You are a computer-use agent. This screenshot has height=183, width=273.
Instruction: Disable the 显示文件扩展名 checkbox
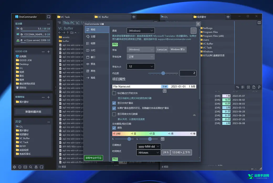click(114, 103)
